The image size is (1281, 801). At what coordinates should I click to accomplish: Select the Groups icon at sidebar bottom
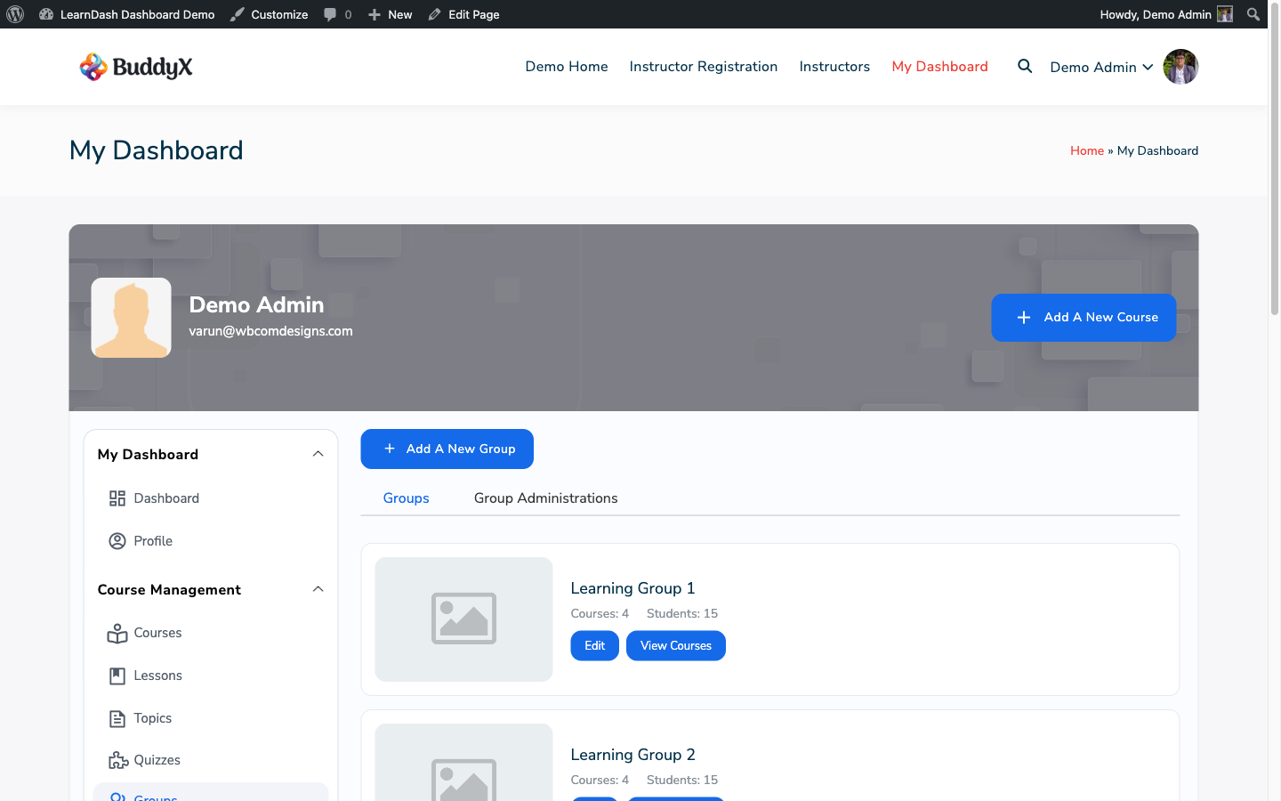[x=117, y=797]
